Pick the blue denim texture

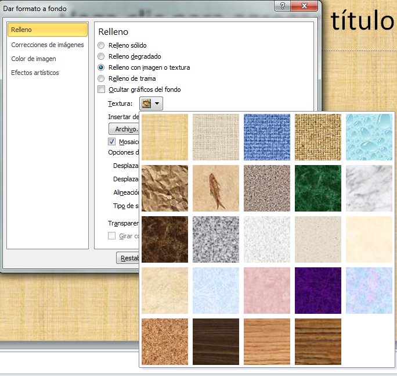point(267,137)
